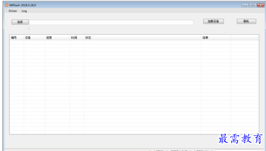The width and height of the screenshot is (266, 151).
Task: Click the 进度 column header
Action: pos(57,38)
